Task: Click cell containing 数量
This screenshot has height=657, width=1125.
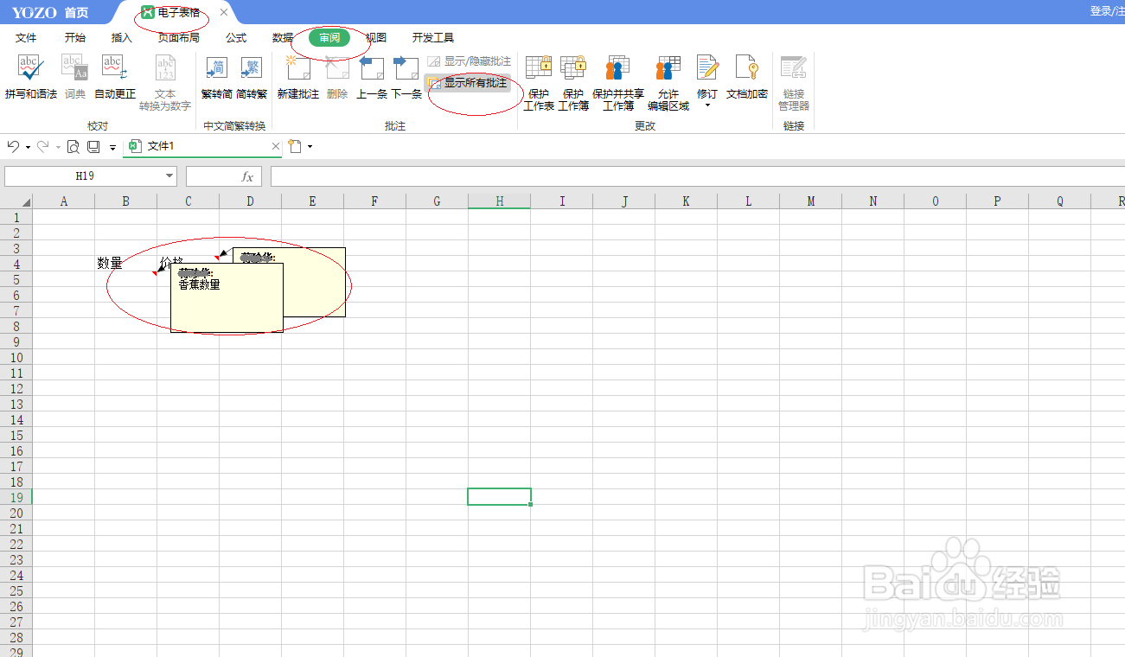Action: tap(125, 264)
